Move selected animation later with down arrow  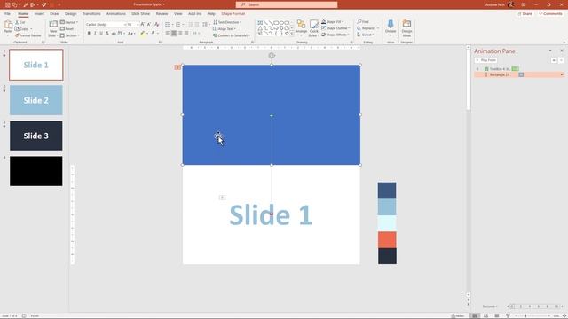(x=561, y=60)
